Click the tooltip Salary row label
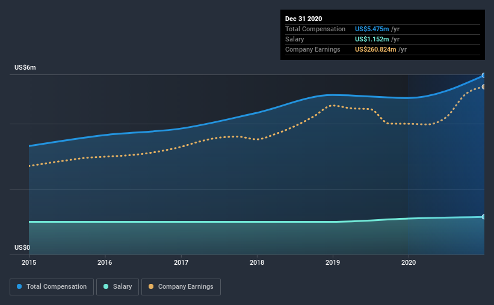Image resolution: width=494 pixels, height=305 pixels. [295, 39]
